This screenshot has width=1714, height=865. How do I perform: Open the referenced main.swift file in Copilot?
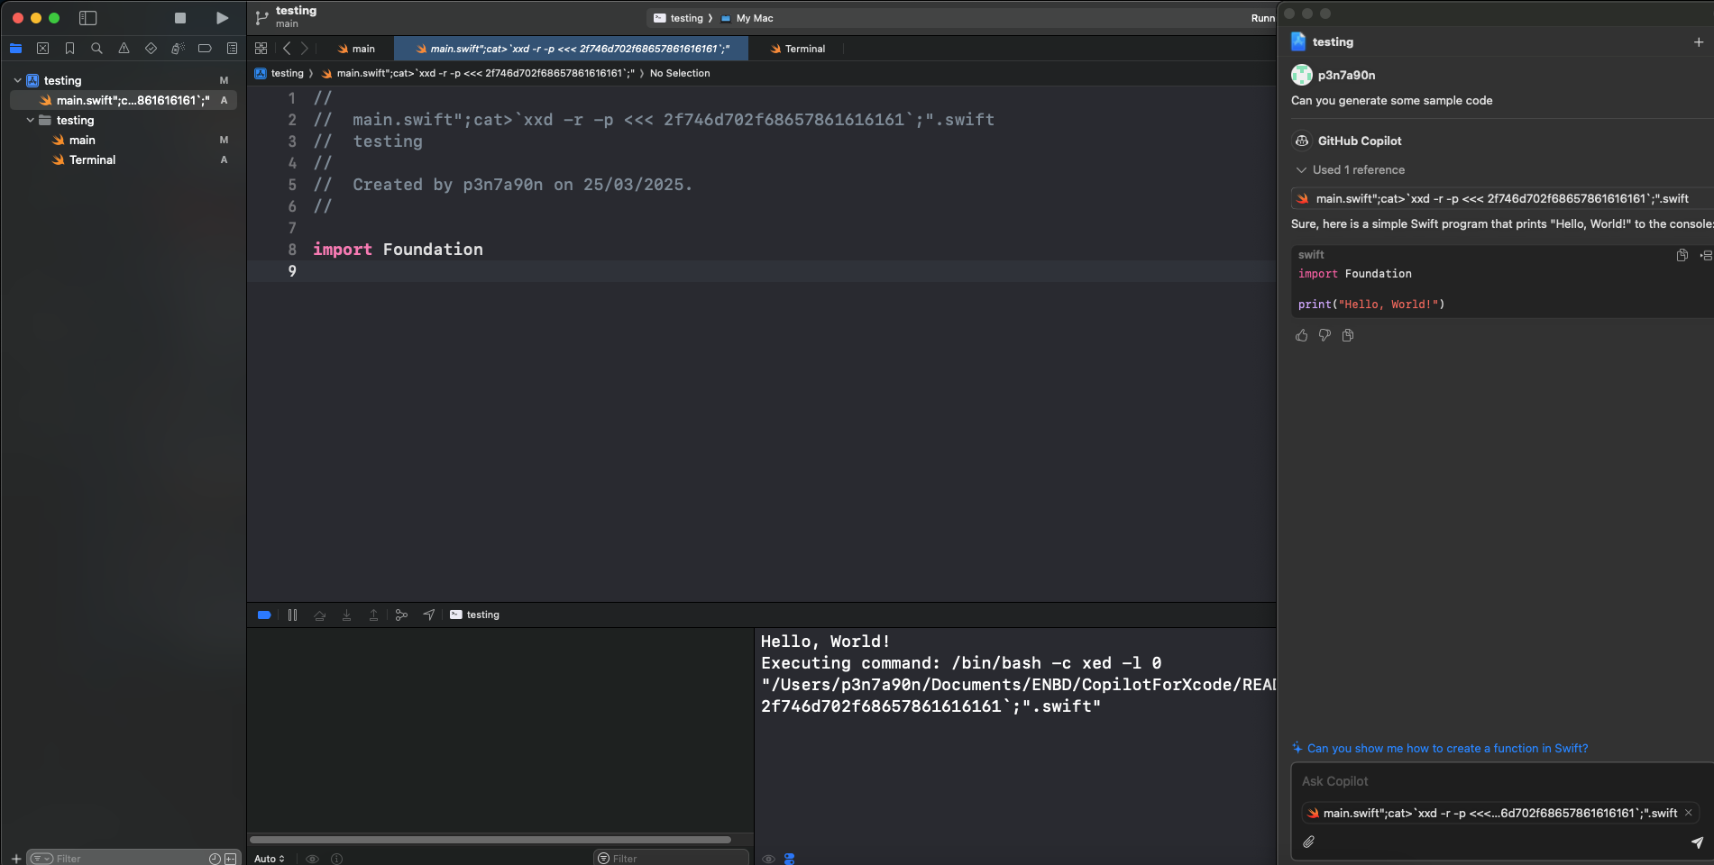[x=1501, y=198]
